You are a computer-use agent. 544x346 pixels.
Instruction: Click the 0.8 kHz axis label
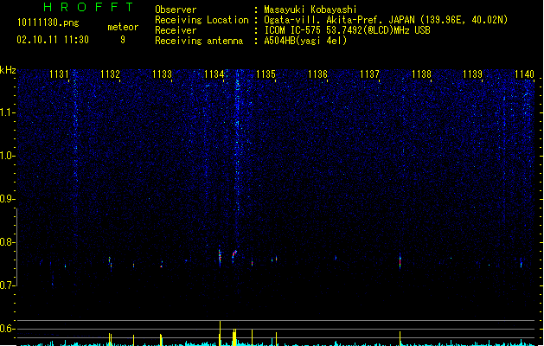coord(7,242)
